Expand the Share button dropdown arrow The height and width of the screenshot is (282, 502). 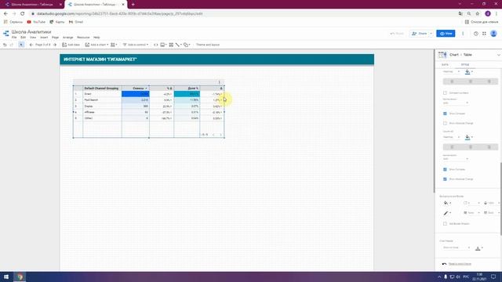pyautogui.click(x=431, y=34)
